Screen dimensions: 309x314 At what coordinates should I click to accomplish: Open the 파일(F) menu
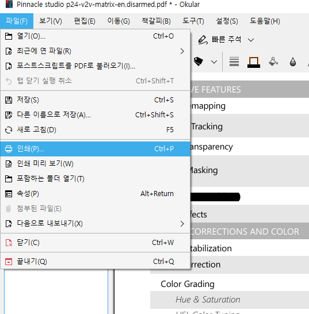(x=17, y=21)
